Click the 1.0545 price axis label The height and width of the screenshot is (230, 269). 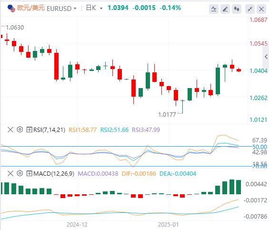pyautogui.click(x=259, y=44)
